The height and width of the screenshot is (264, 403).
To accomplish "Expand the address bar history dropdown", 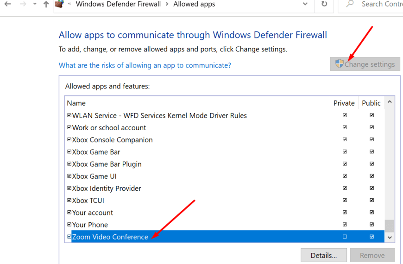I will (305, 4).
